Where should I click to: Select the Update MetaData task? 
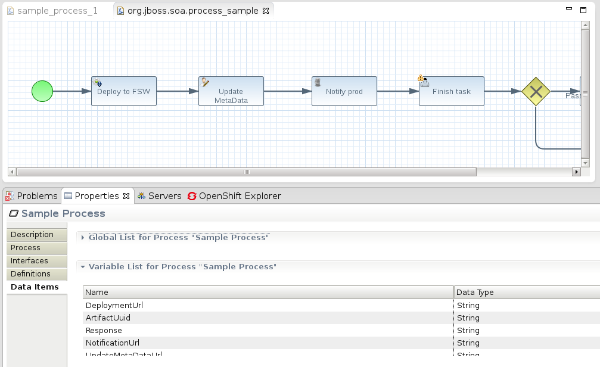[x=231, y=91]
